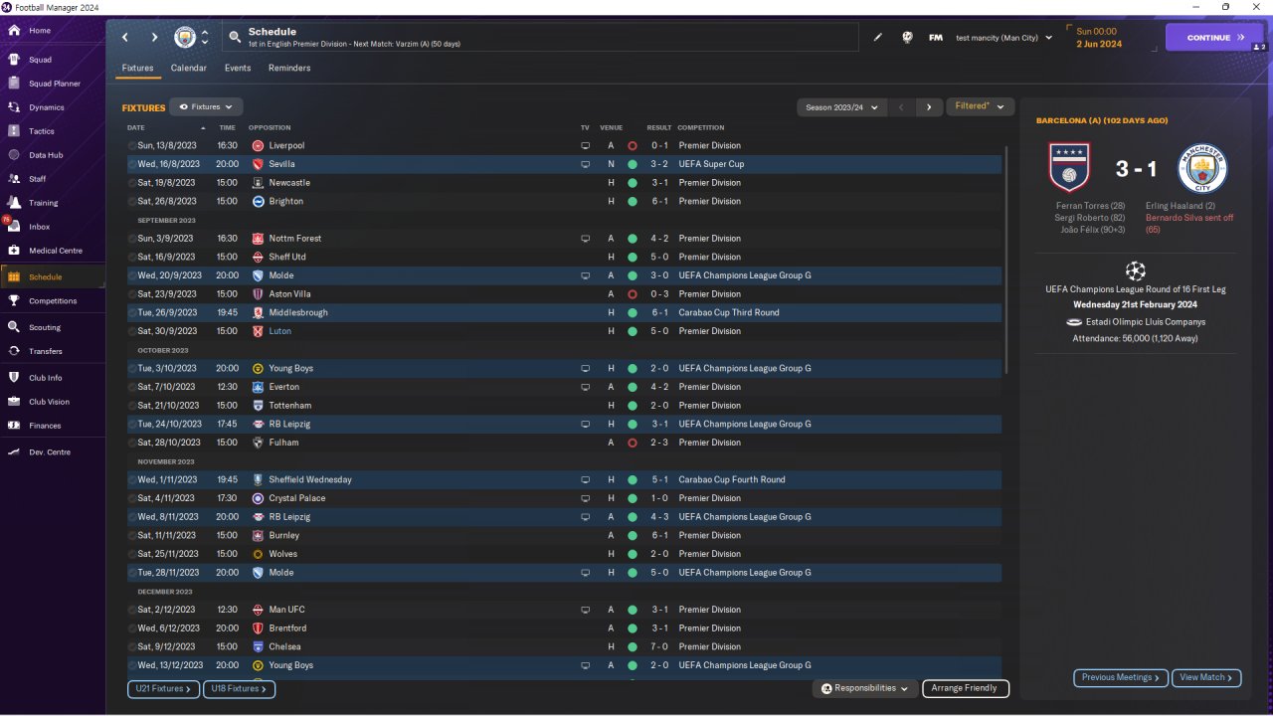Open the Responsibilities dropdown

(x=864, y=688)
